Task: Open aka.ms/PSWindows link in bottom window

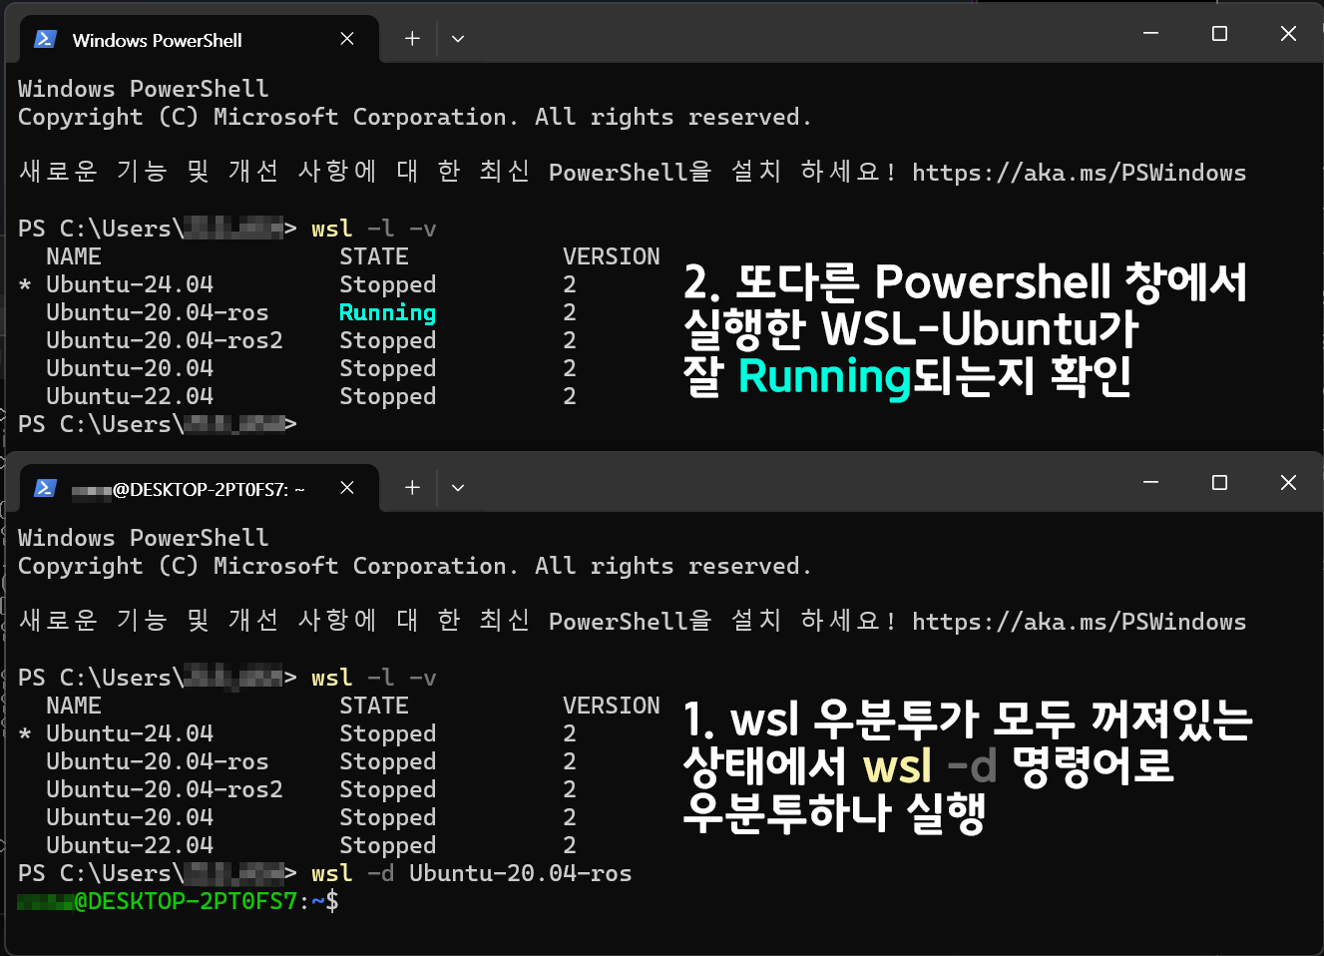Action: click(1079, 622)
